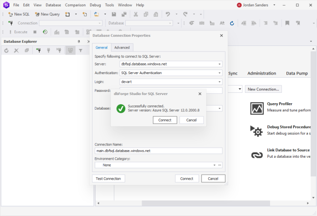Open the Debug menu
Image resolution: width=317 pixels, height=216 pixels.
[x=95, y=5]
